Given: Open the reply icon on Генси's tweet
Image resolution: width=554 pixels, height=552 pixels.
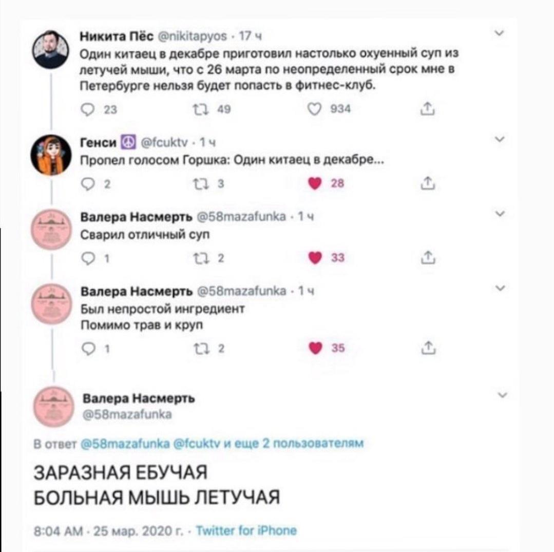Looking at the screenshot, I should click(x=88, y=184).
